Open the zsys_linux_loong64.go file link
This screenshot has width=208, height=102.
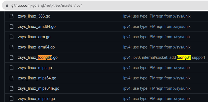38,57
